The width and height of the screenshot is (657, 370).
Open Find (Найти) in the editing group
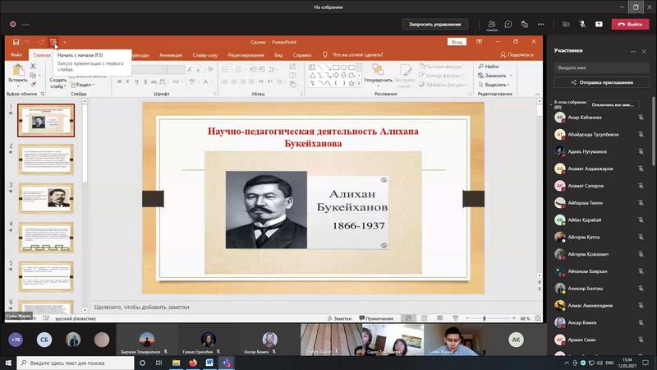pos(489,67)
